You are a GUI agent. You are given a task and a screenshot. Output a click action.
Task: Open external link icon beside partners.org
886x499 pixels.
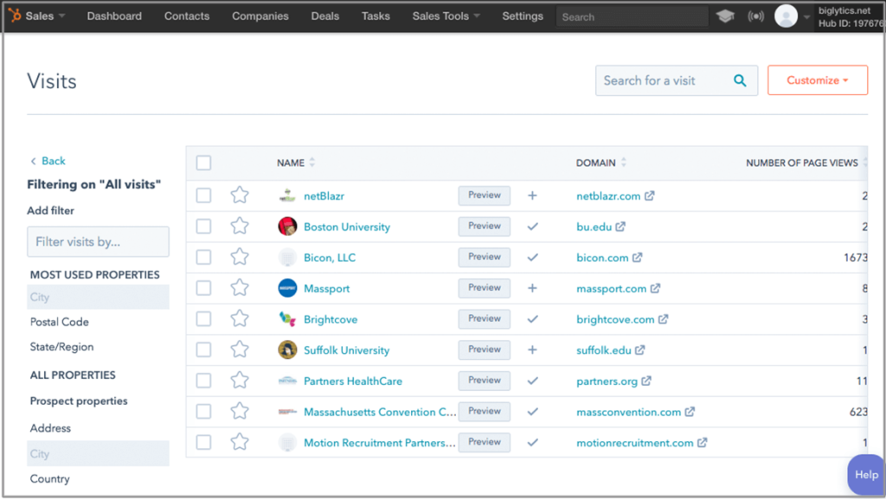point(646,381)
